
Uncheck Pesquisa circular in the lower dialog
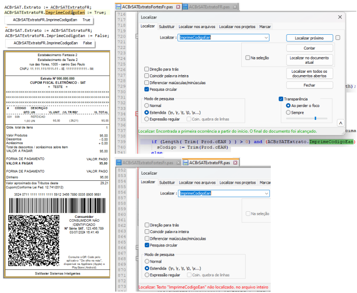pos(147,245)
